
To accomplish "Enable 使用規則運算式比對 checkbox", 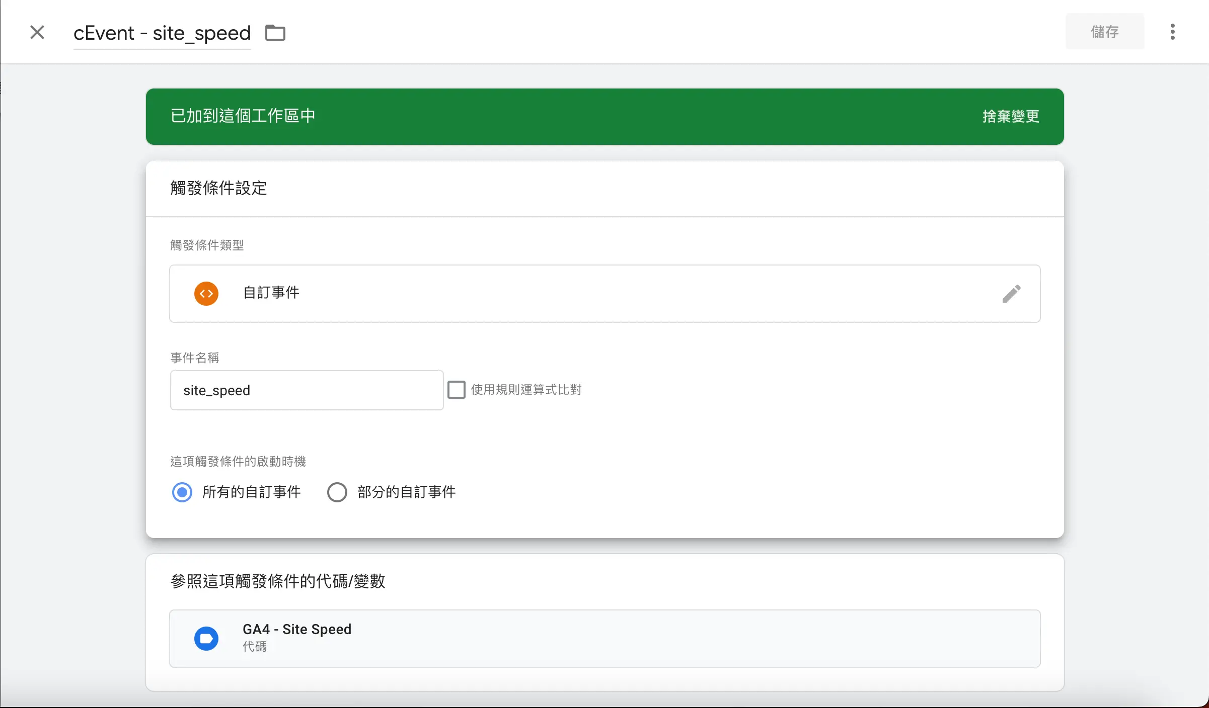I will [457, 390].
